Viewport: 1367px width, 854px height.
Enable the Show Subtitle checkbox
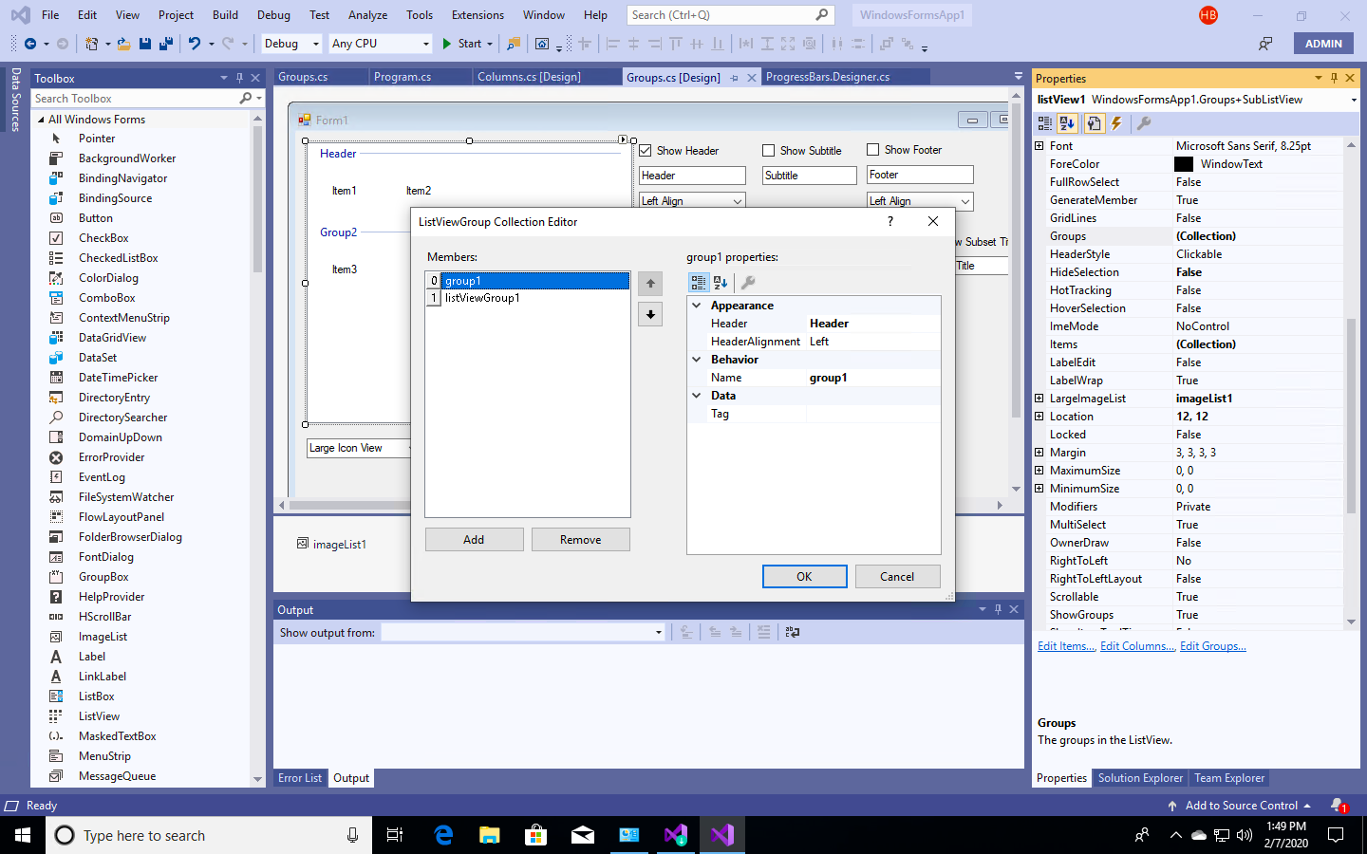[768, 150]
